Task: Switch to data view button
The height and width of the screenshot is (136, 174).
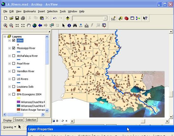Action: [x=54, y=121]
